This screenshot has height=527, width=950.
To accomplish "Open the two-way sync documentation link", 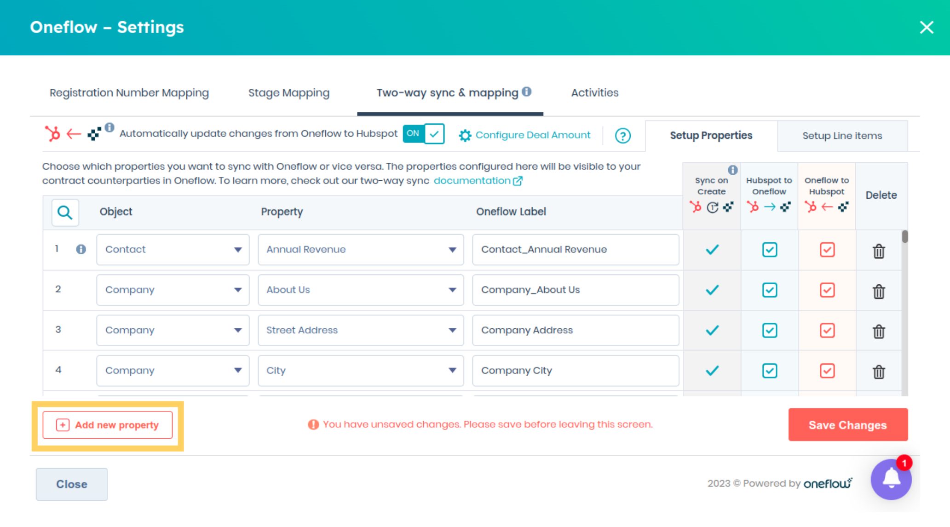I will (472, 180).
